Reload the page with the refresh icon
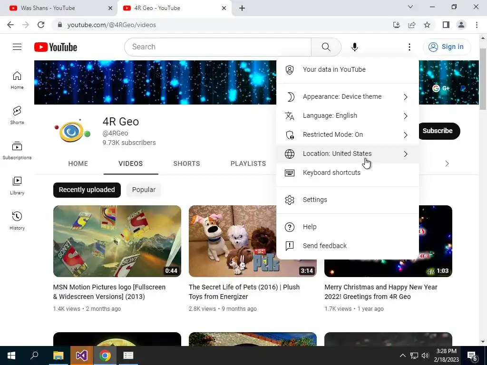 [41, 25]
